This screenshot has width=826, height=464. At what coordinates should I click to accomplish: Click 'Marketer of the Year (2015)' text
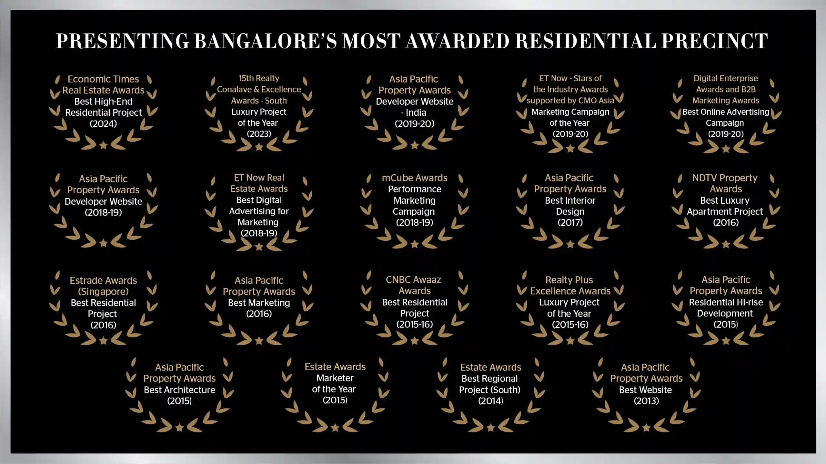pos(335,389)
